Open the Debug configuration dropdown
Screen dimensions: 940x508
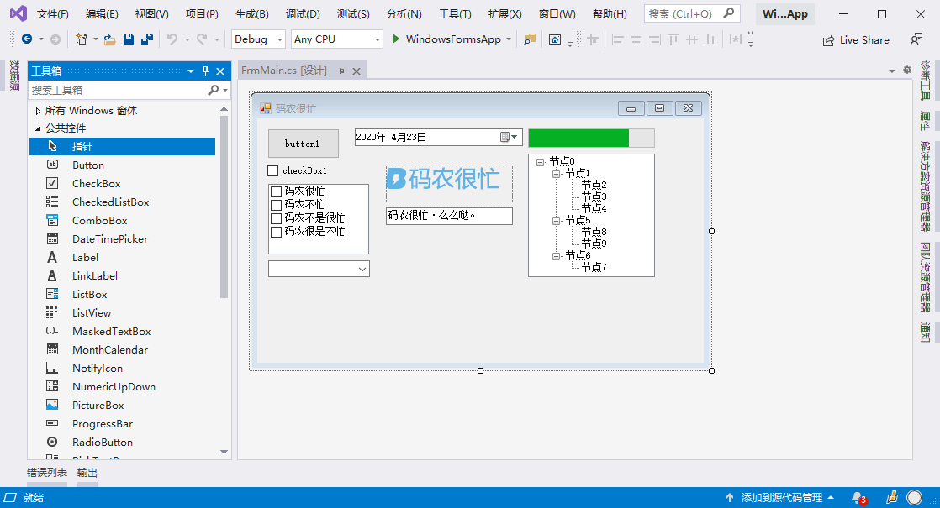pyautogui.click(x=279, y=39)
